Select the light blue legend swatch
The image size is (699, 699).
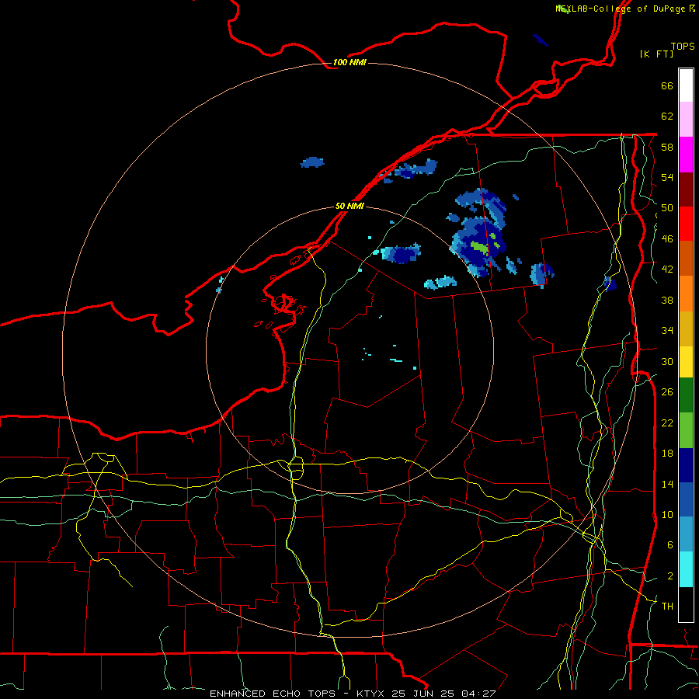686,534
